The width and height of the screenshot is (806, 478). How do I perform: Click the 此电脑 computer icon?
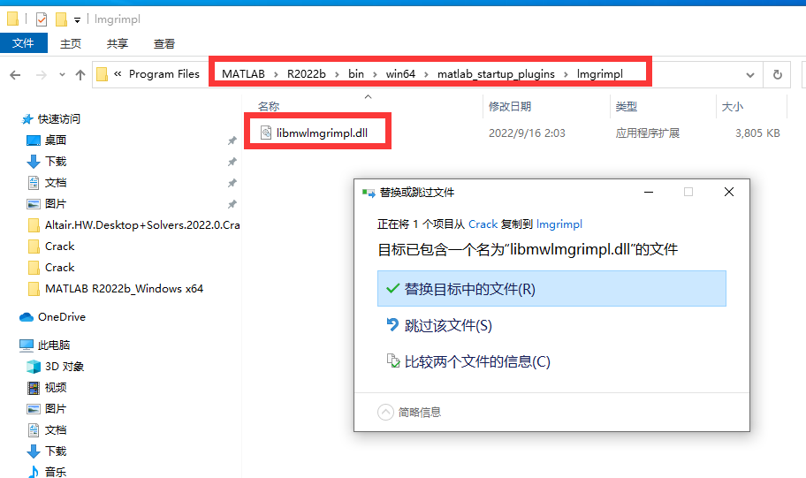pyautogui.click(x=27, y=345)
